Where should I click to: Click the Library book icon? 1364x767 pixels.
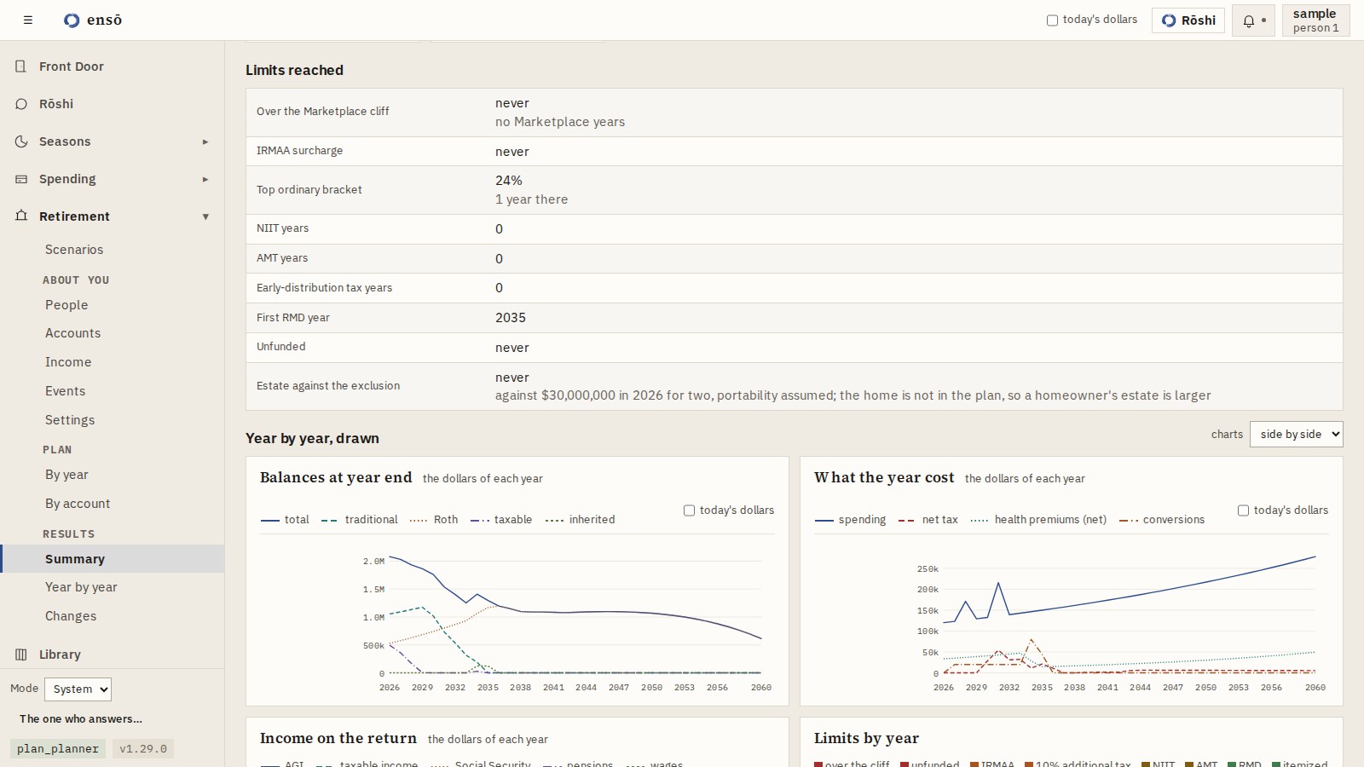(x=21, y=655)
